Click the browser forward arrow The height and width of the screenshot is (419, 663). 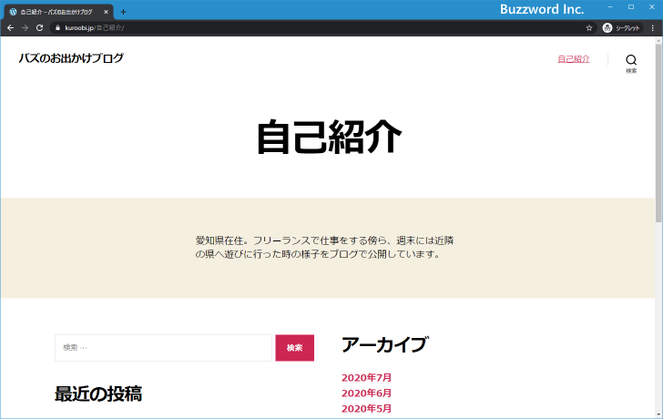tap(25, 28)
